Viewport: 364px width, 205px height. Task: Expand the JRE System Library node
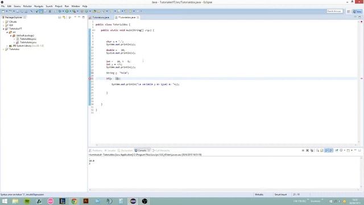tap(7, 46)
